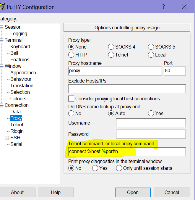This screenshot has height=200, width=195.
Task: Select Only until session starts option
Action: pos(119,168)
